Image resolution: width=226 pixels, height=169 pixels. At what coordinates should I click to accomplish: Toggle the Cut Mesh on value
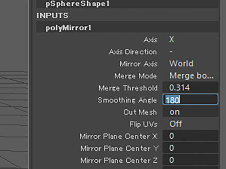175,112
